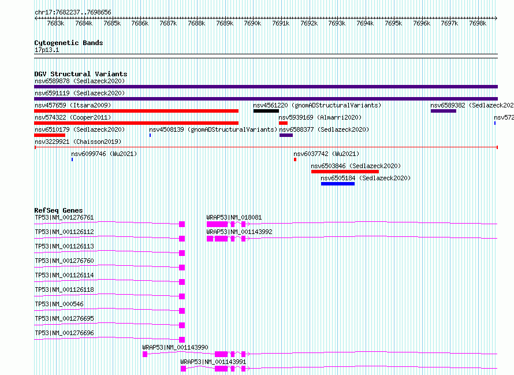Click the purple nsv6588377 (Sedlazeck2020) bar
Viewport: 514px width, 375px height.
(286, 135)
